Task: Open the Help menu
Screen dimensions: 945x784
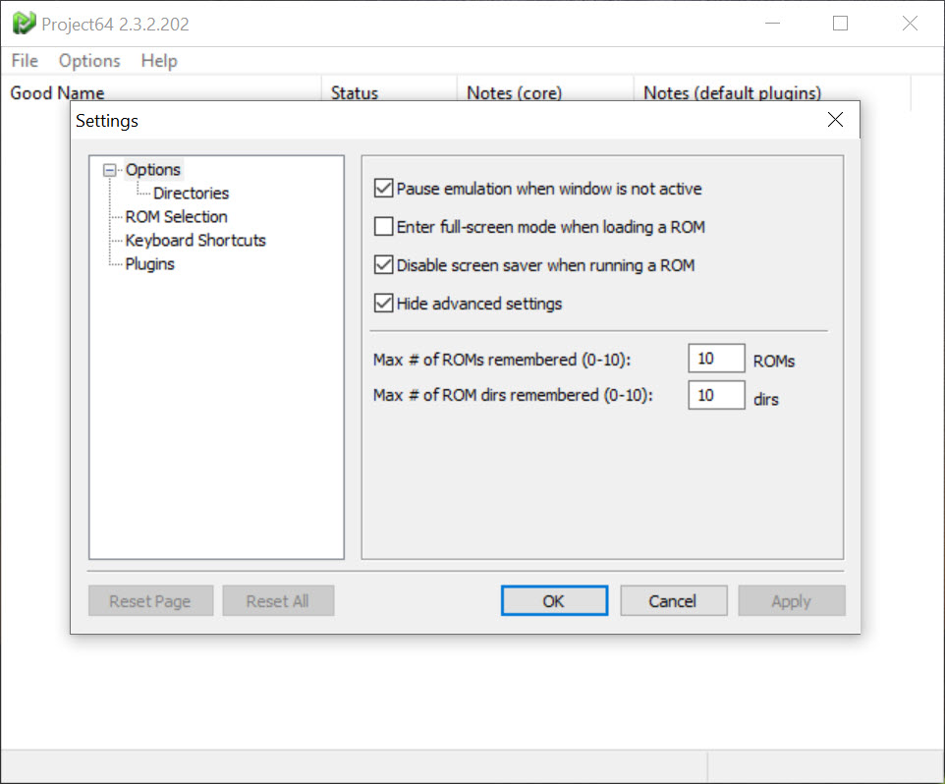Action: pyautogui.click(x=159, y=61)
